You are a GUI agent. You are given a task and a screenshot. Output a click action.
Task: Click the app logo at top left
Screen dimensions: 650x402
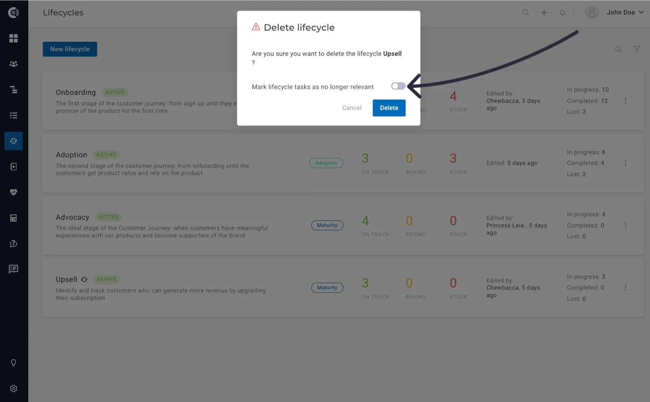pos(13,13)
